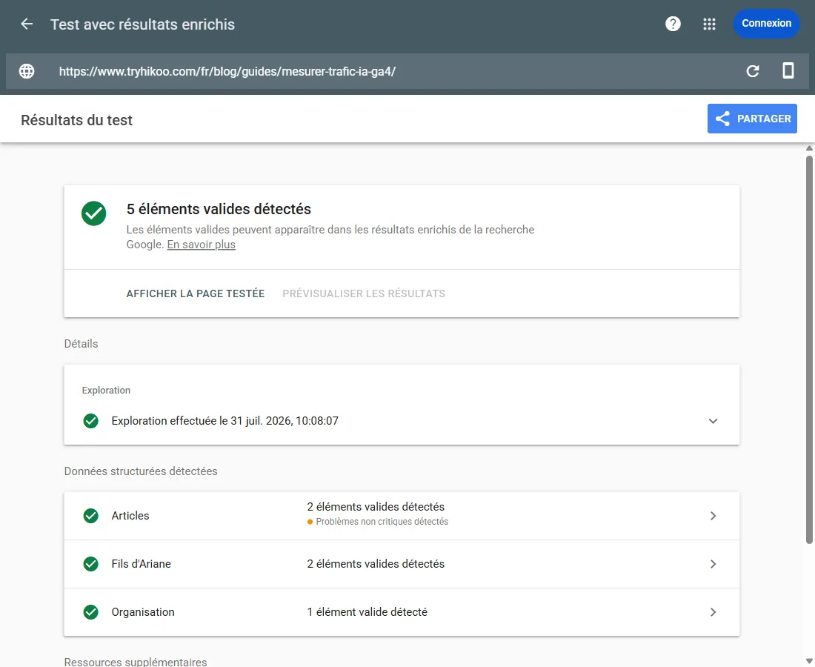Click the orange warning dot under Articles
This screenshot has width=815, height=667.
click(x=310, y=522)
